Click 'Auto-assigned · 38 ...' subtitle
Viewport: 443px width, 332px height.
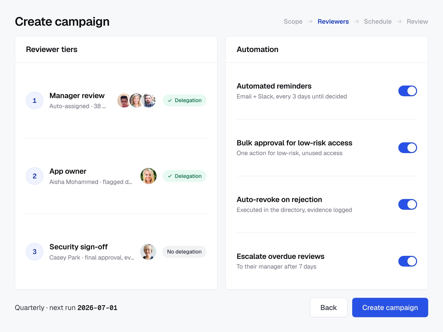pyautogui.click(x=78, y=106)
